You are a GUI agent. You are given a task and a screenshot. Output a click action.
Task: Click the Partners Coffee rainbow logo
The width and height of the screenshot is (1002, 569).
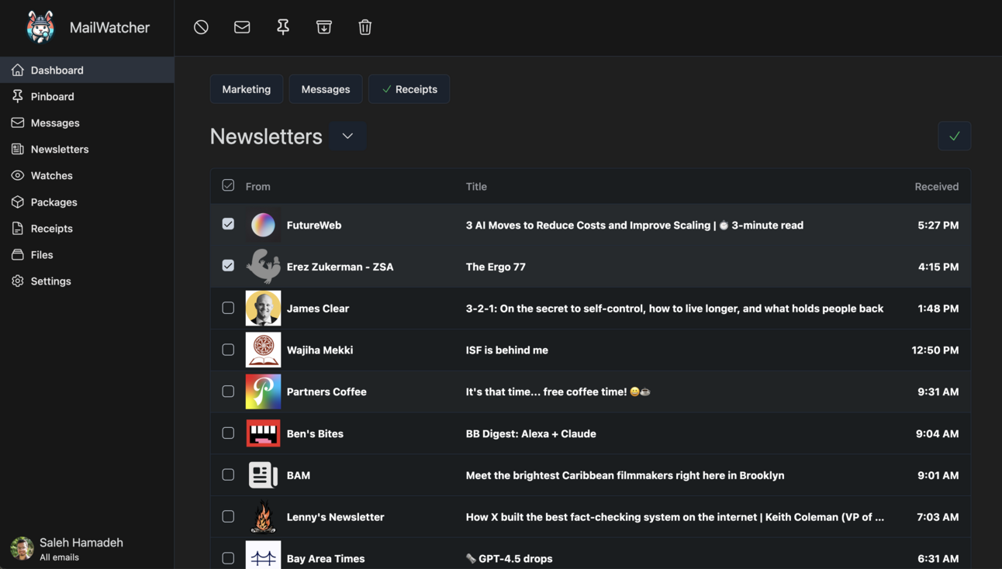[x=263, y=391]
